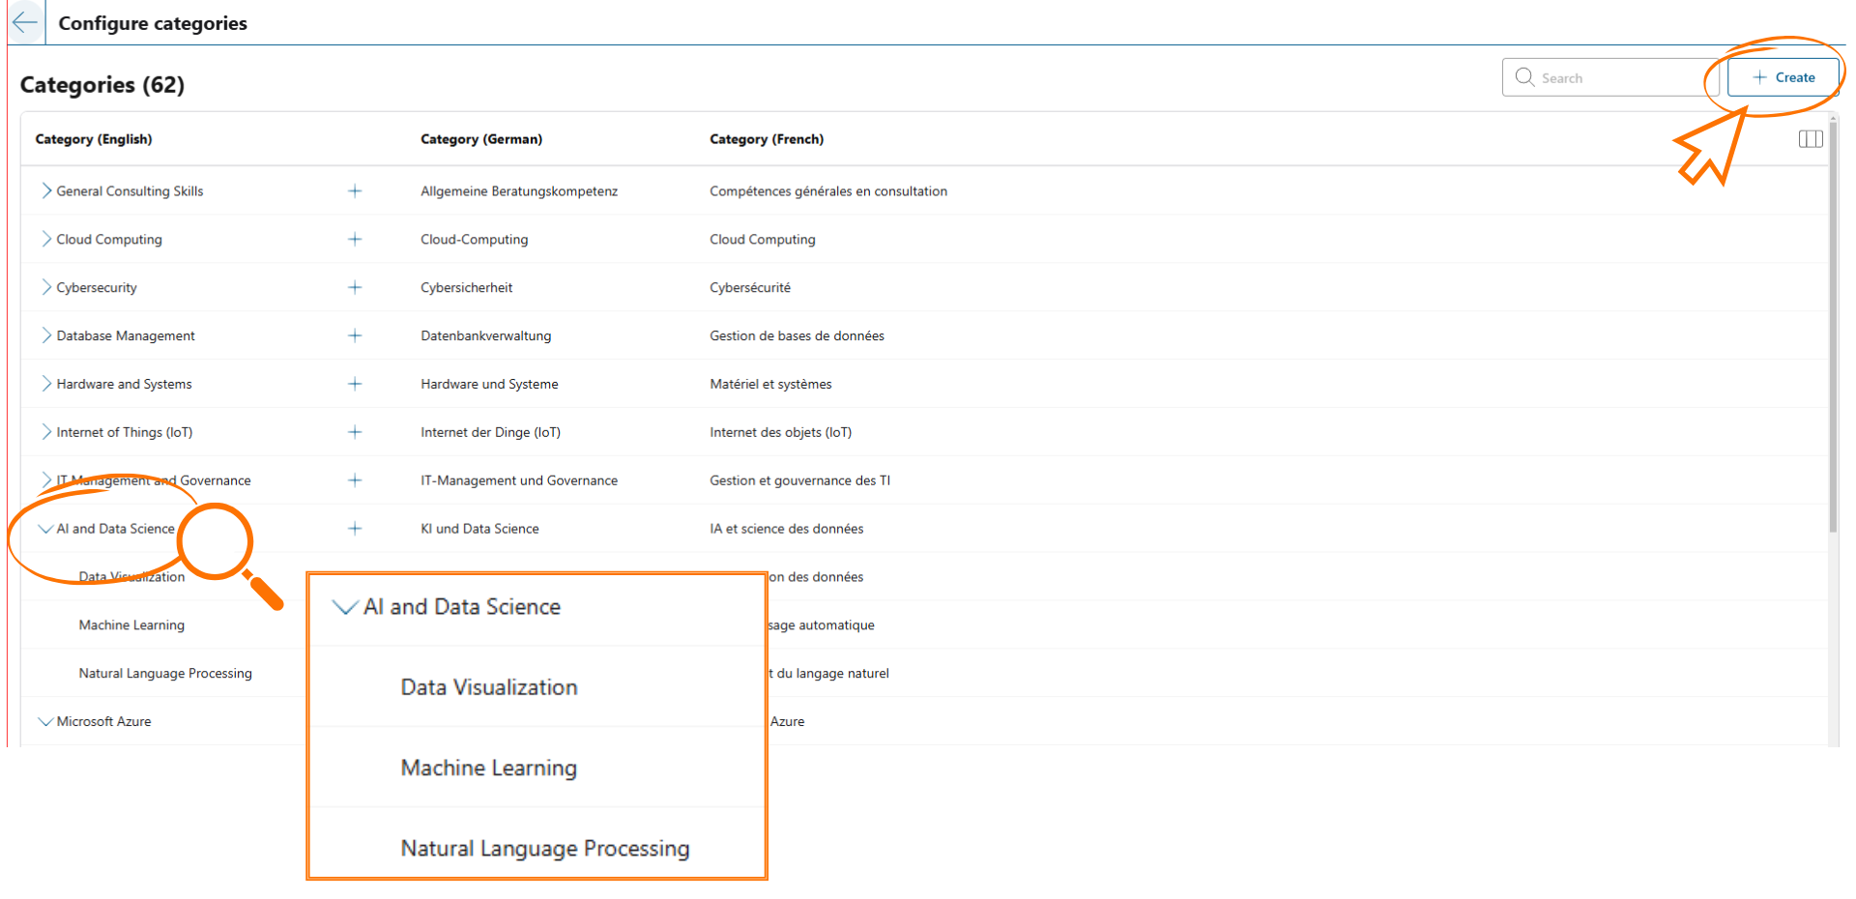This screenshot has height=899, width=1856.
Task: Add subcategory to IT Management and Governance
Action: 355,480
